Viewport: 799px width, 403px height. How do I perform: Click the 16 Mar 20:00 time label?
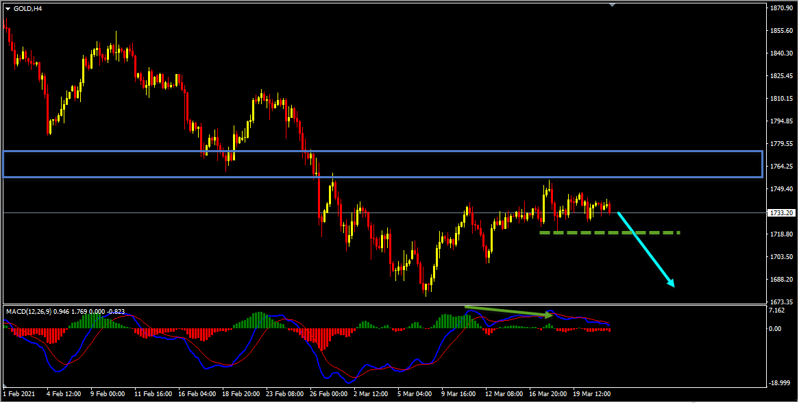click(x=548, y=394)
